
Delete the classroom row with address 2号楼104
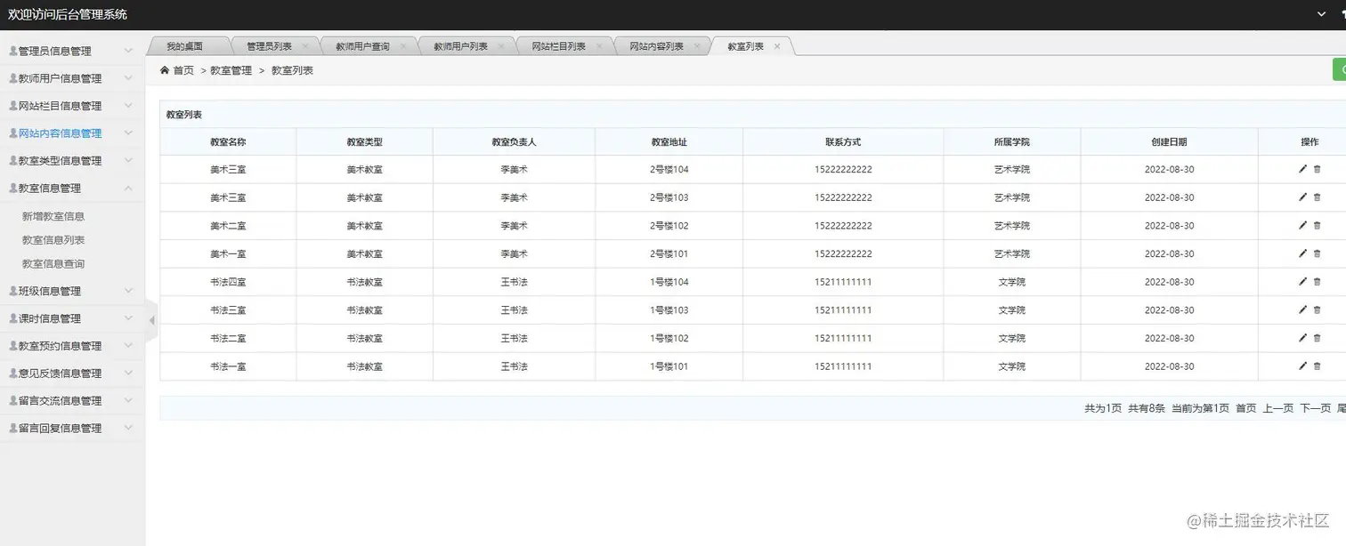click(1318, 169)
